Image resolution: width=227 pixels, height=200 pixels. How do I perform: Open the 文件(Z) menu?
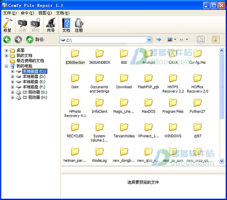coord(10,13)
